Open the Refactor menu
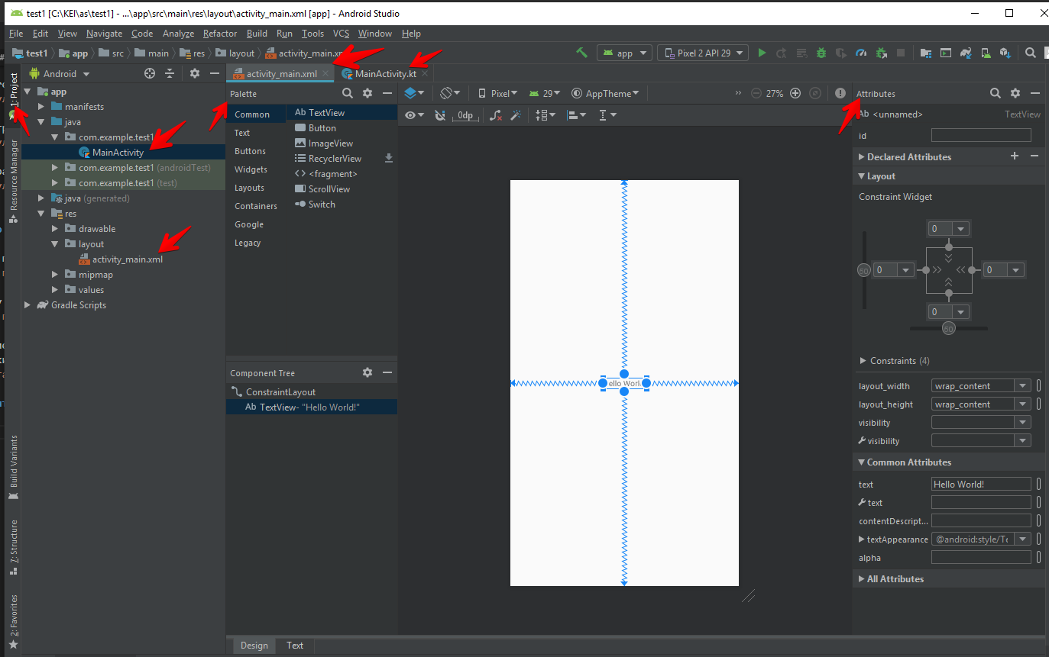Screen dimensions: 1049x657 tap(220, 34)
